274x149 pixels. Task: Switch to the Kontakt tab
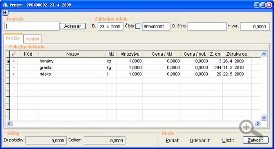33,39
